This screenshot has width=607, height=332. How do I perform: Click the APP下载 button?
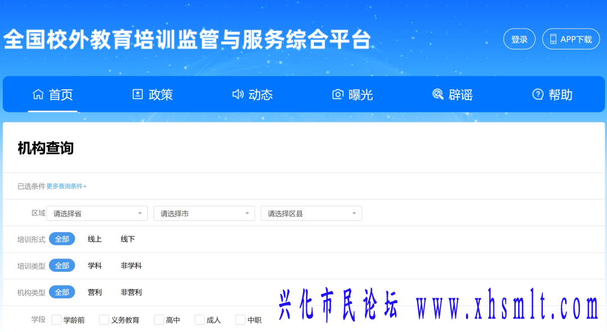[x=571, y=39]
